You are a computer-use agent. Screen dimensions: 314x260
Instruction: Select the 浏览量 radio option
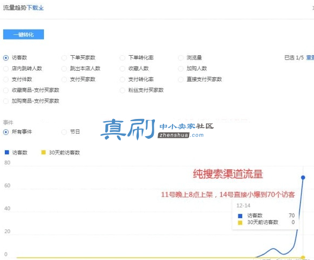coord(181,58)
